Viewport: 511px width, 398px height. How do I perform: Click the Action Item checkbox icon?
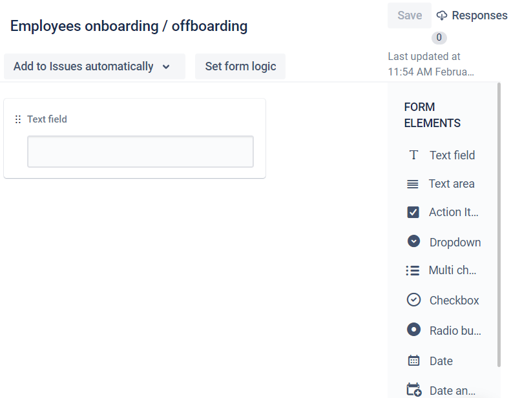[413, 212]
